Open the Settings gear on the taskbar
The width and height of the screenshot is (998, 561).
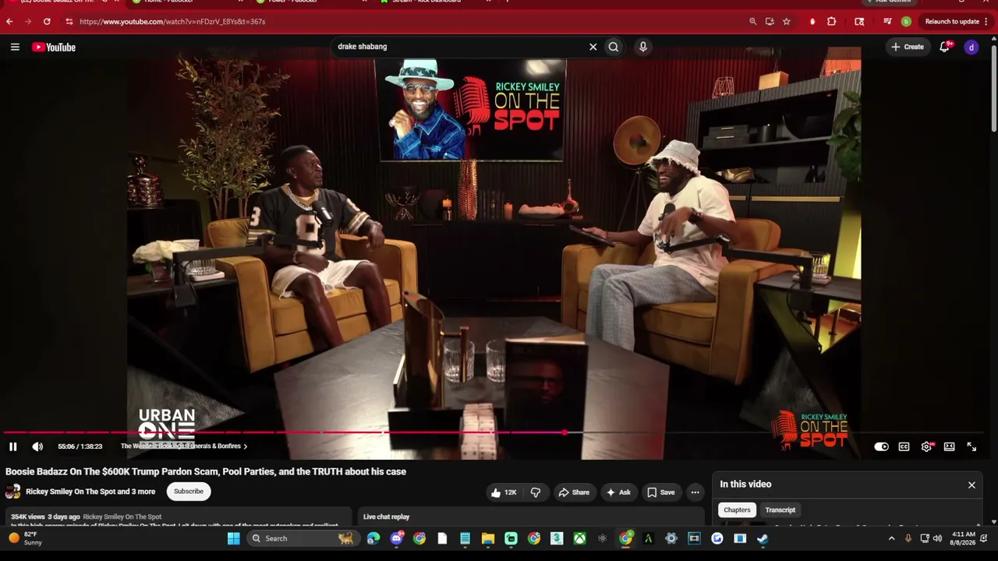click(x=671, y=538)
